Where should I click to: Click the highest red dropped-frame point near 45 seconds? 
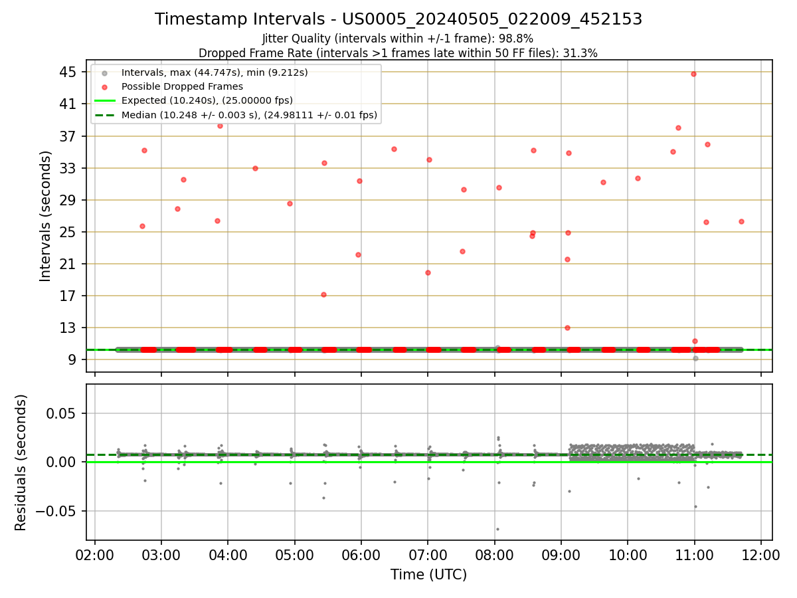[x=693, y=74]
